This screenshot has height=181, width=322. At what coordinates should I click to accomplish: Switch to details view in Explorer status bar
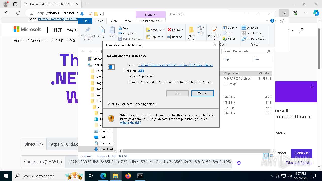(266, 156)
